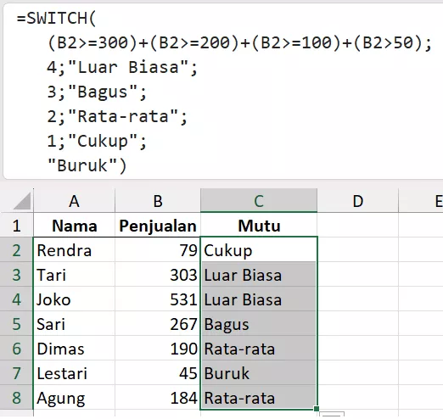
Task: Click the "Penjualan" header cell
Action: 158,226
